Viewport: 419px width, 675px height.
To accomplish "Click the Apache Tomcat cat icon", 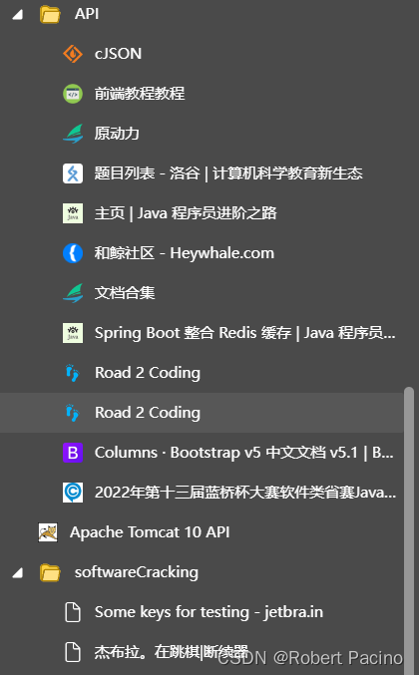I will click(48, 532).
